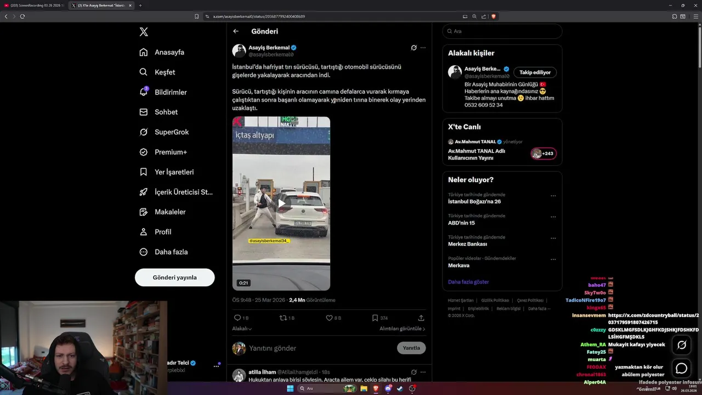
Task: Open account switcher ellipsis in sidebar
Action: coord(216,366)
